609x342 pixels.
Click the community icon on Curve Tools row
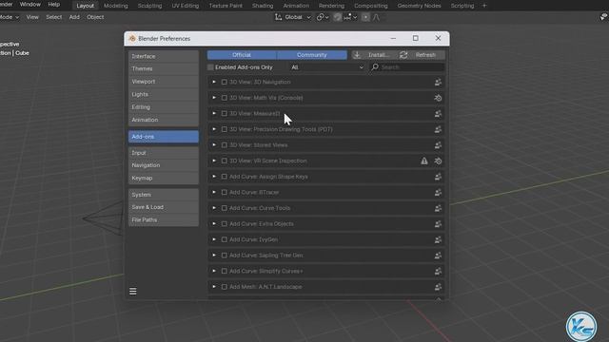coord(438,208)
